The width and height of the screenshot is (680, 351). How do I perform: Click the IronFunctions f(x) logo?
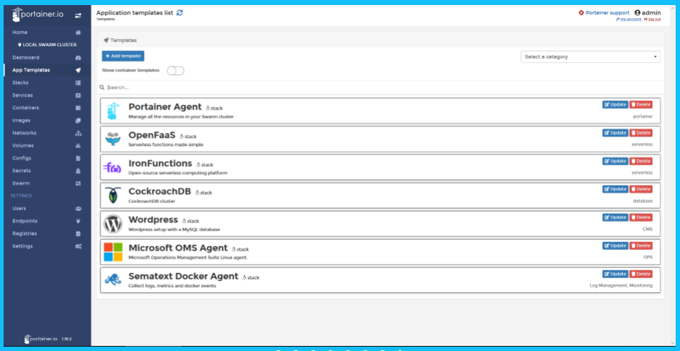(x=112, y=168)
